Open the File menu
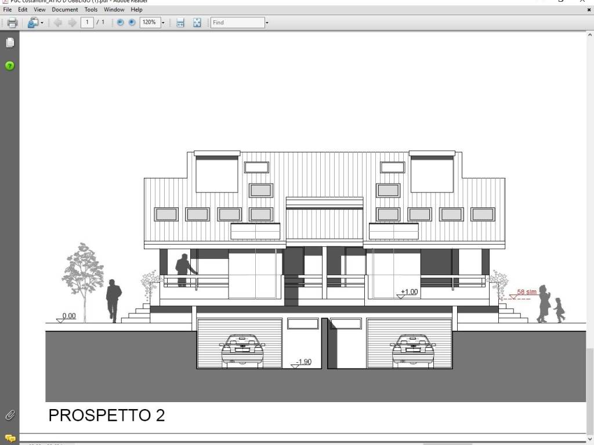Image resolution: width=594 pixels, height=445 pixels. click(x=8, y=10)
